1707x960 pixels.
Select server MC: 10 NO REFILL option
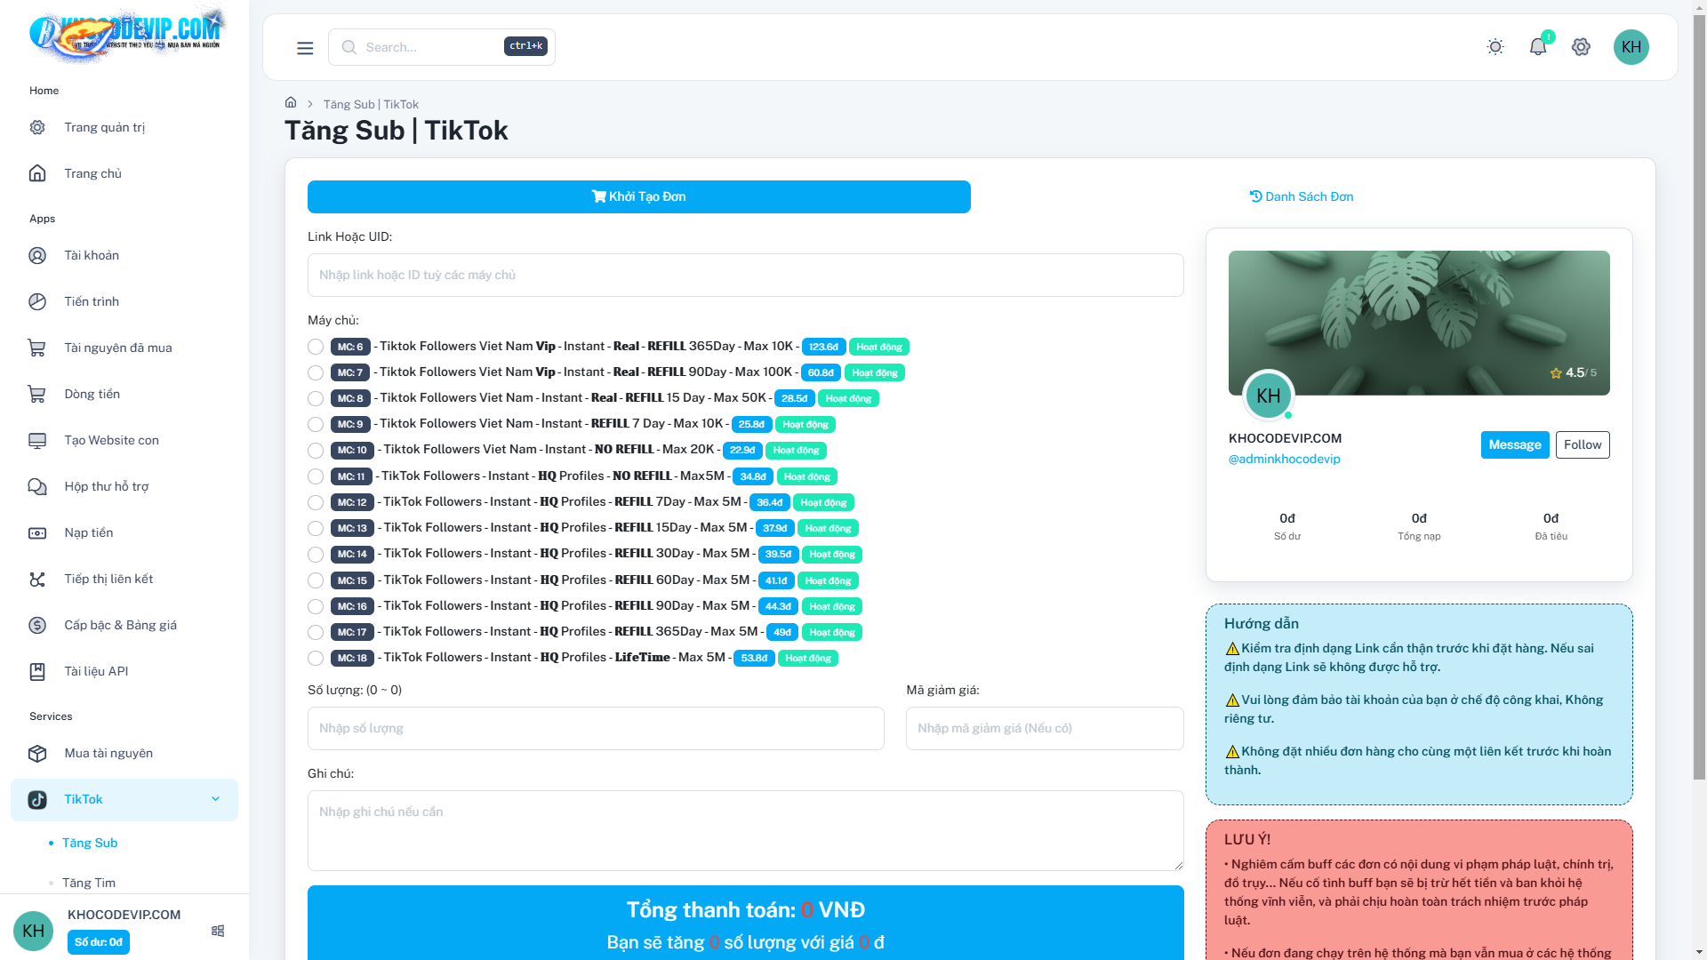315,451
